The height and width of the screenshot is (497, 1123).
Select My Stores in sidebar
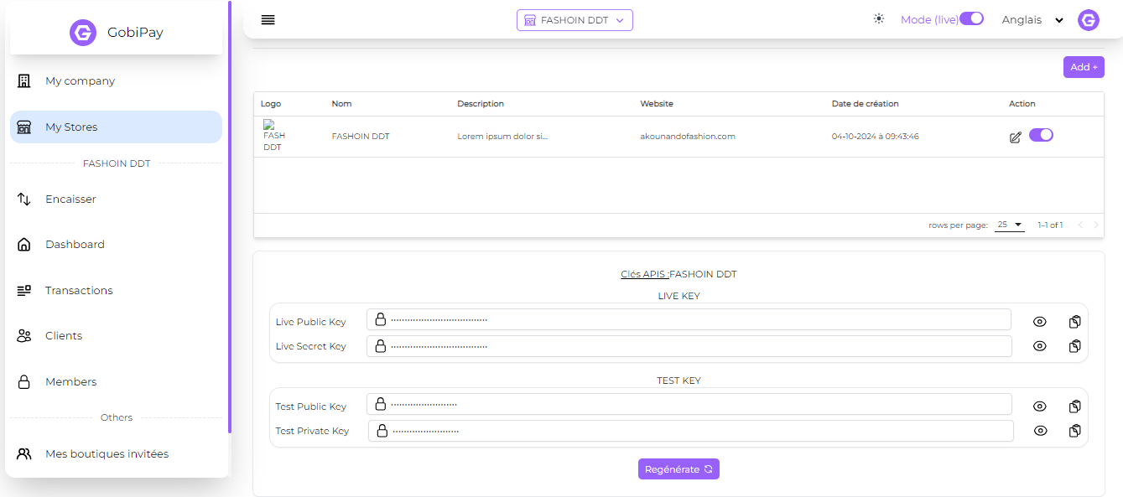coord(116,127)
